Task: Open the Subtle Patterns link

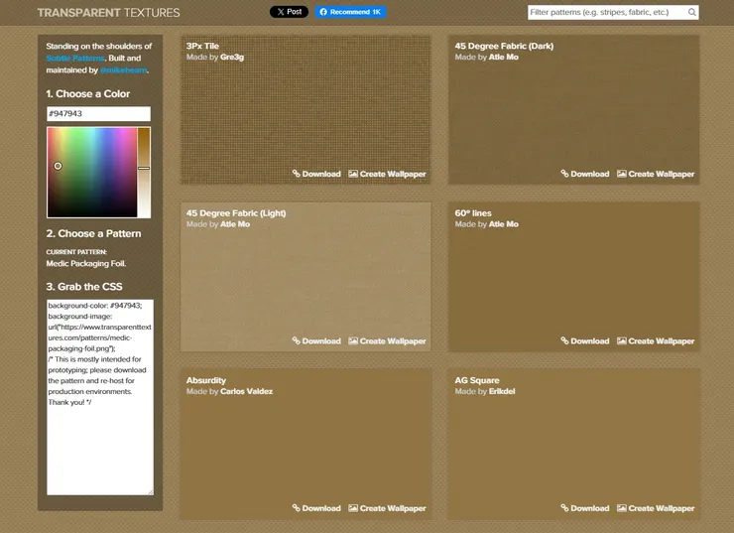Action: [x=75, y=59]
